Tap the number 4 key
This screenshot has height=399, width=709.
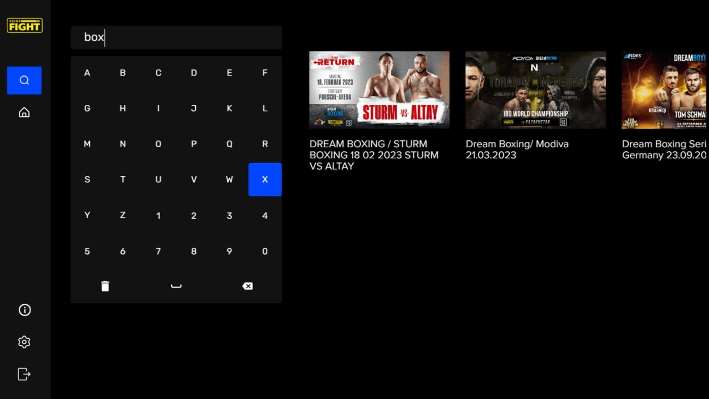tap(265, 215)
